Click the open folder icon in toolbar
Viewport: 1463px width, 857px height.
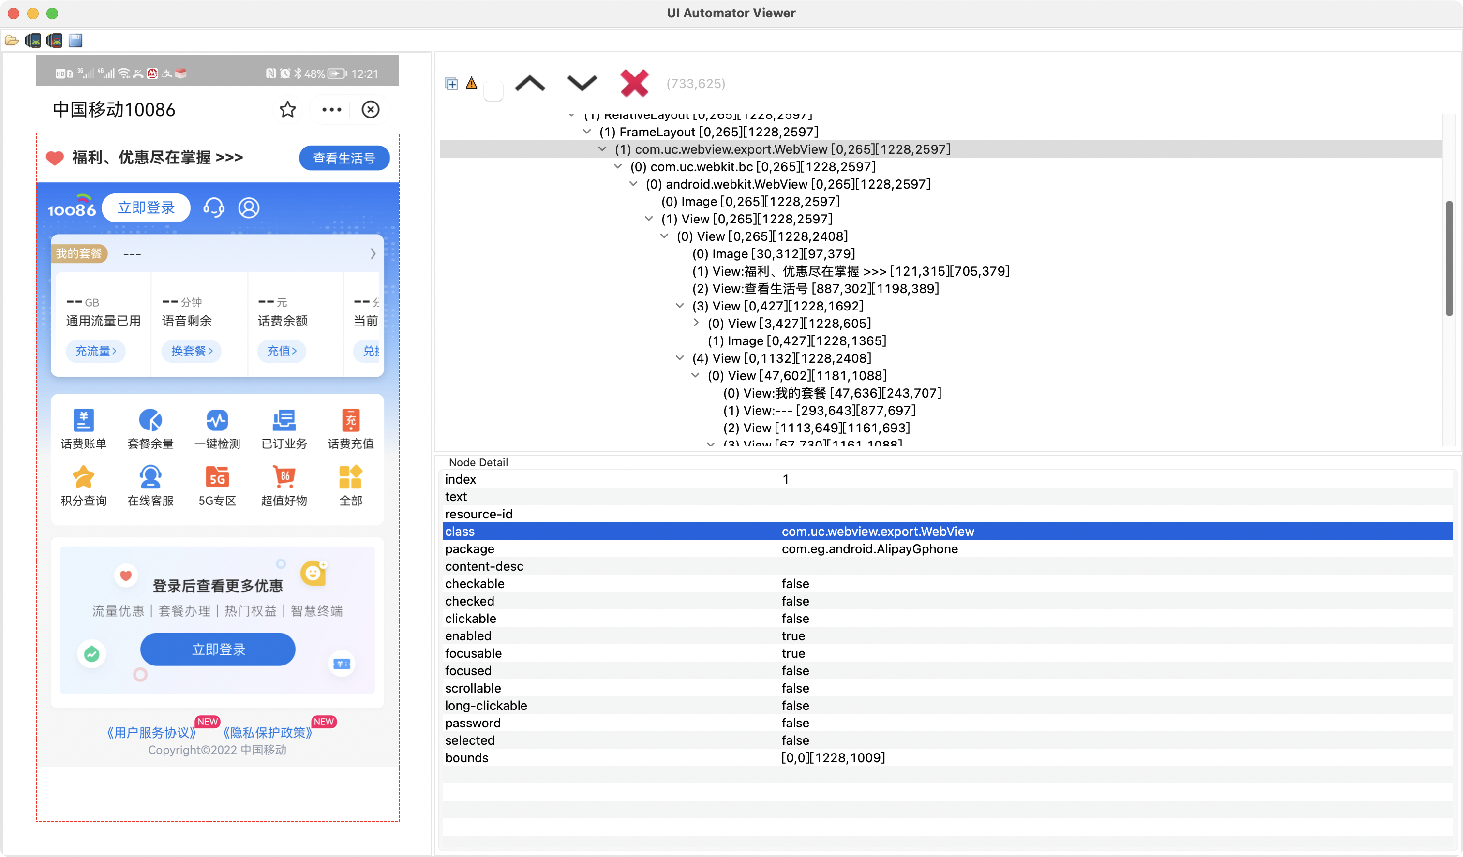point(12,41)
